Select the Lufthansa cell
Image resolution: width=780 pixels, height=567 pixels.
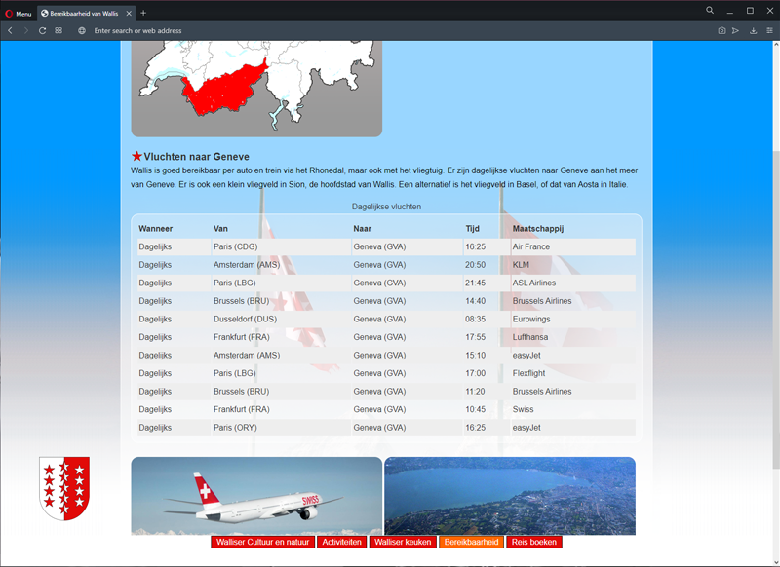click(x=573, y=337)
